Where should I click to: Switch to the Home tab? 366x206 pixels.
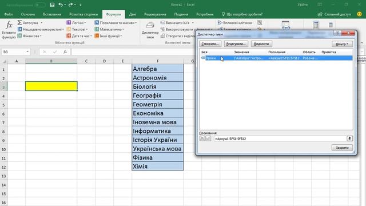(x=28, y=14)
